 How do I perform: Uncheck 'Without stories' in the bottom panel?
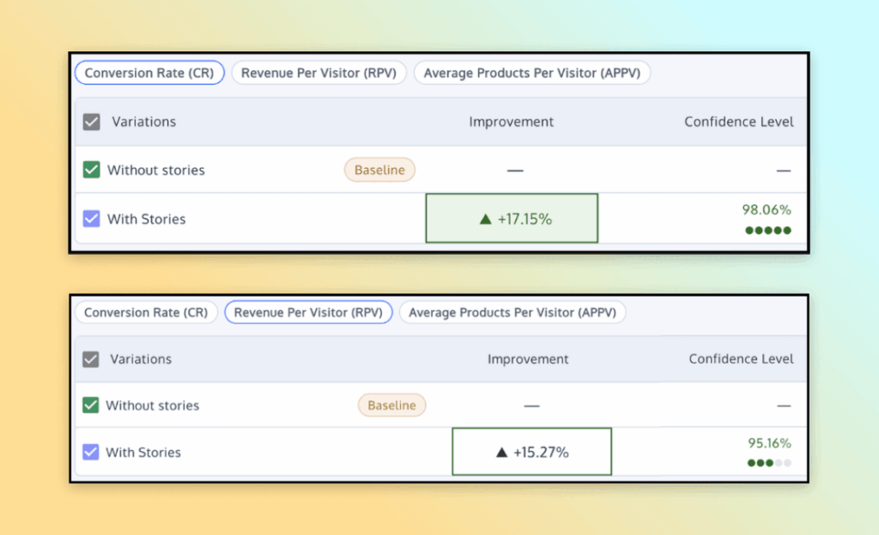click(x=91, y=405)
